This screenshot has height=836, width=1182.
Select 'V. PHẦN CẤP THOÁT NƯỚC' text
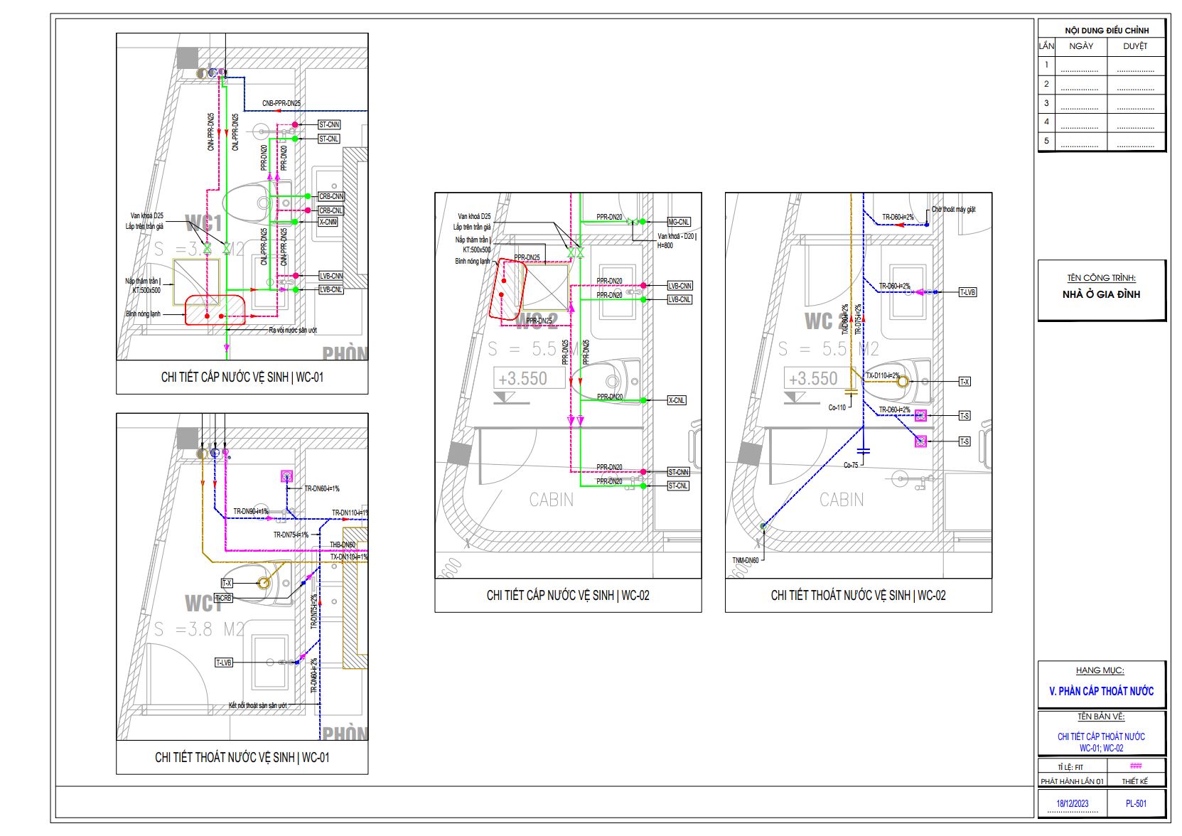coord(1101,691)
